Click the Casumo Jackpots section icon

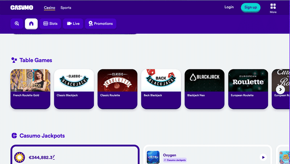14,136
